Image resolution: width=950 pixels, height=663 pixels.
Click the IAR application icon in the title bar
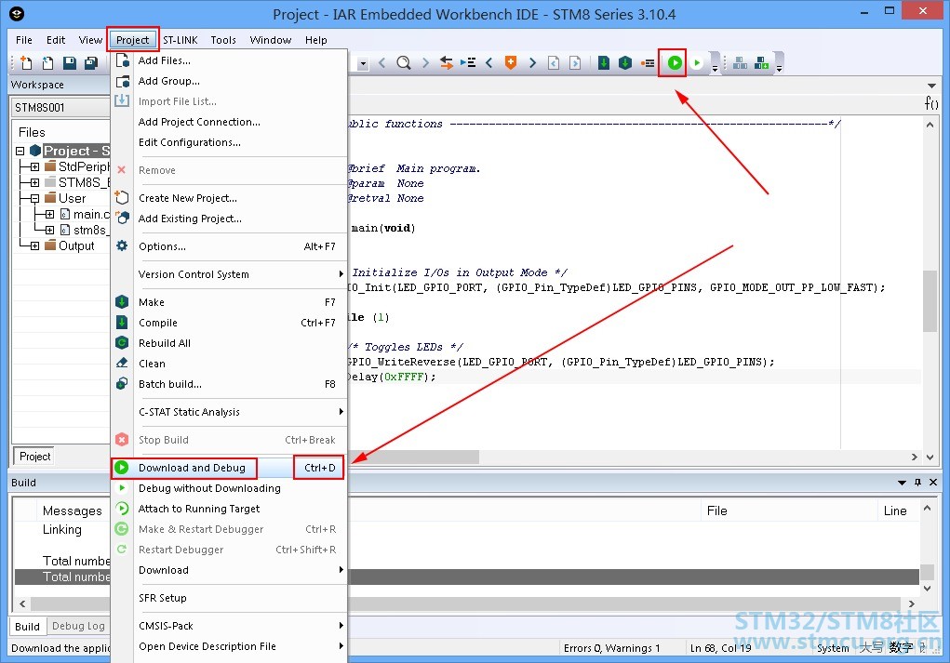(17, 13)
